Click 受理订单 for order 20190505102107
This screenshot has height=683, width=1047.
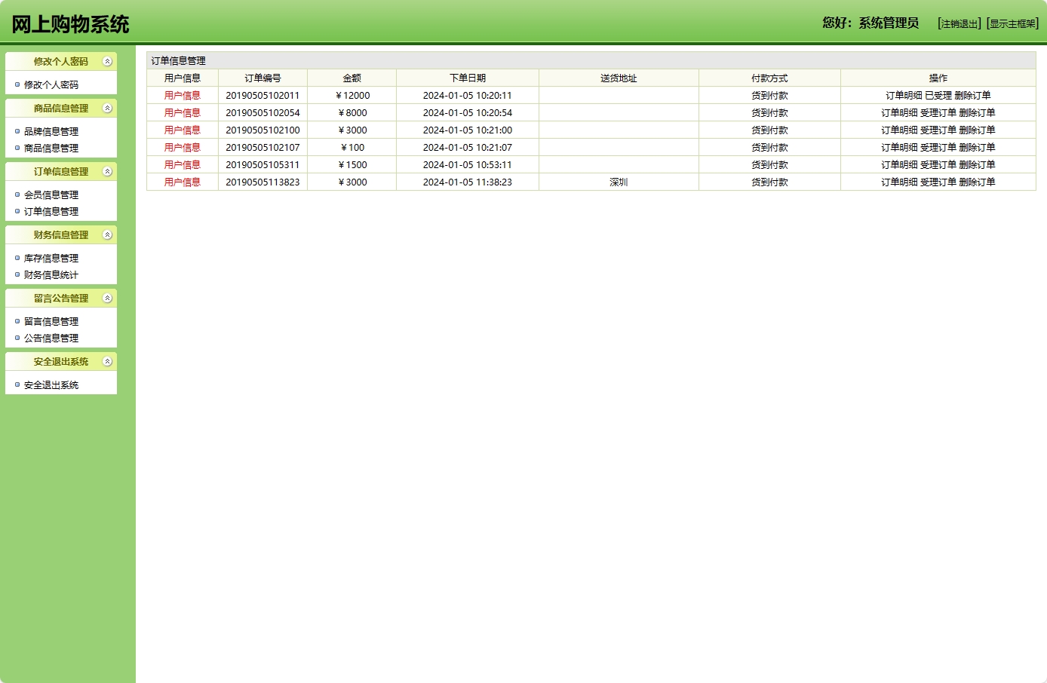tap(938, 148)
